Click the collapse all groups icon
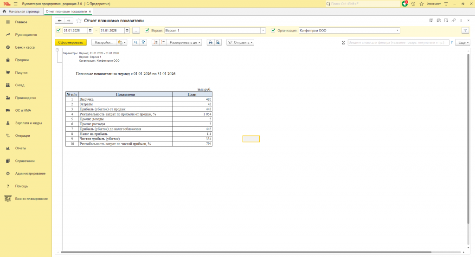475x257 pixels. [x=155, y=42]
